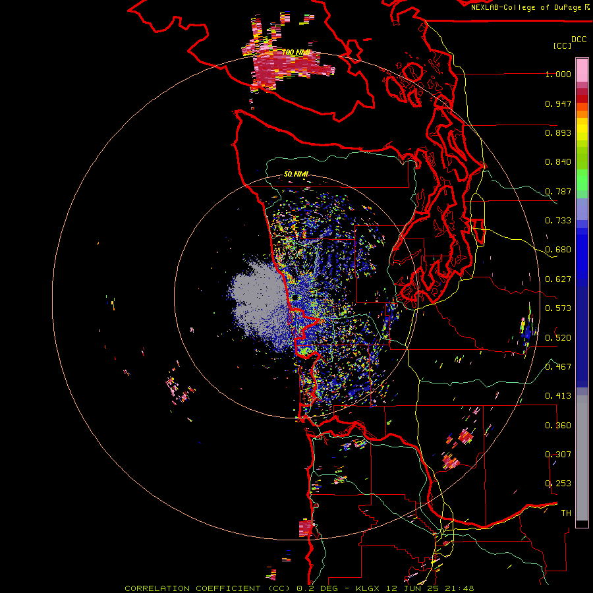593x593 pixels.
Task: Pick the light pink top color bar segment
Action: (x=582, y=70)
